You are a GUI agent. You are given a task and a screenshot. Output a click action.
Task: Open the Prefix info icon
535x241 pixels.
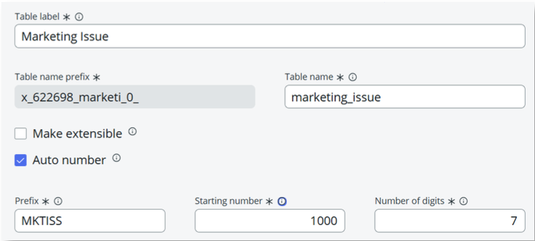point(58,202)
